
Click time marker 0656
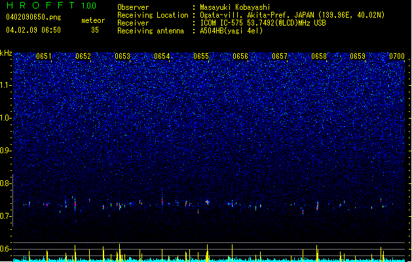click(240, 56)
